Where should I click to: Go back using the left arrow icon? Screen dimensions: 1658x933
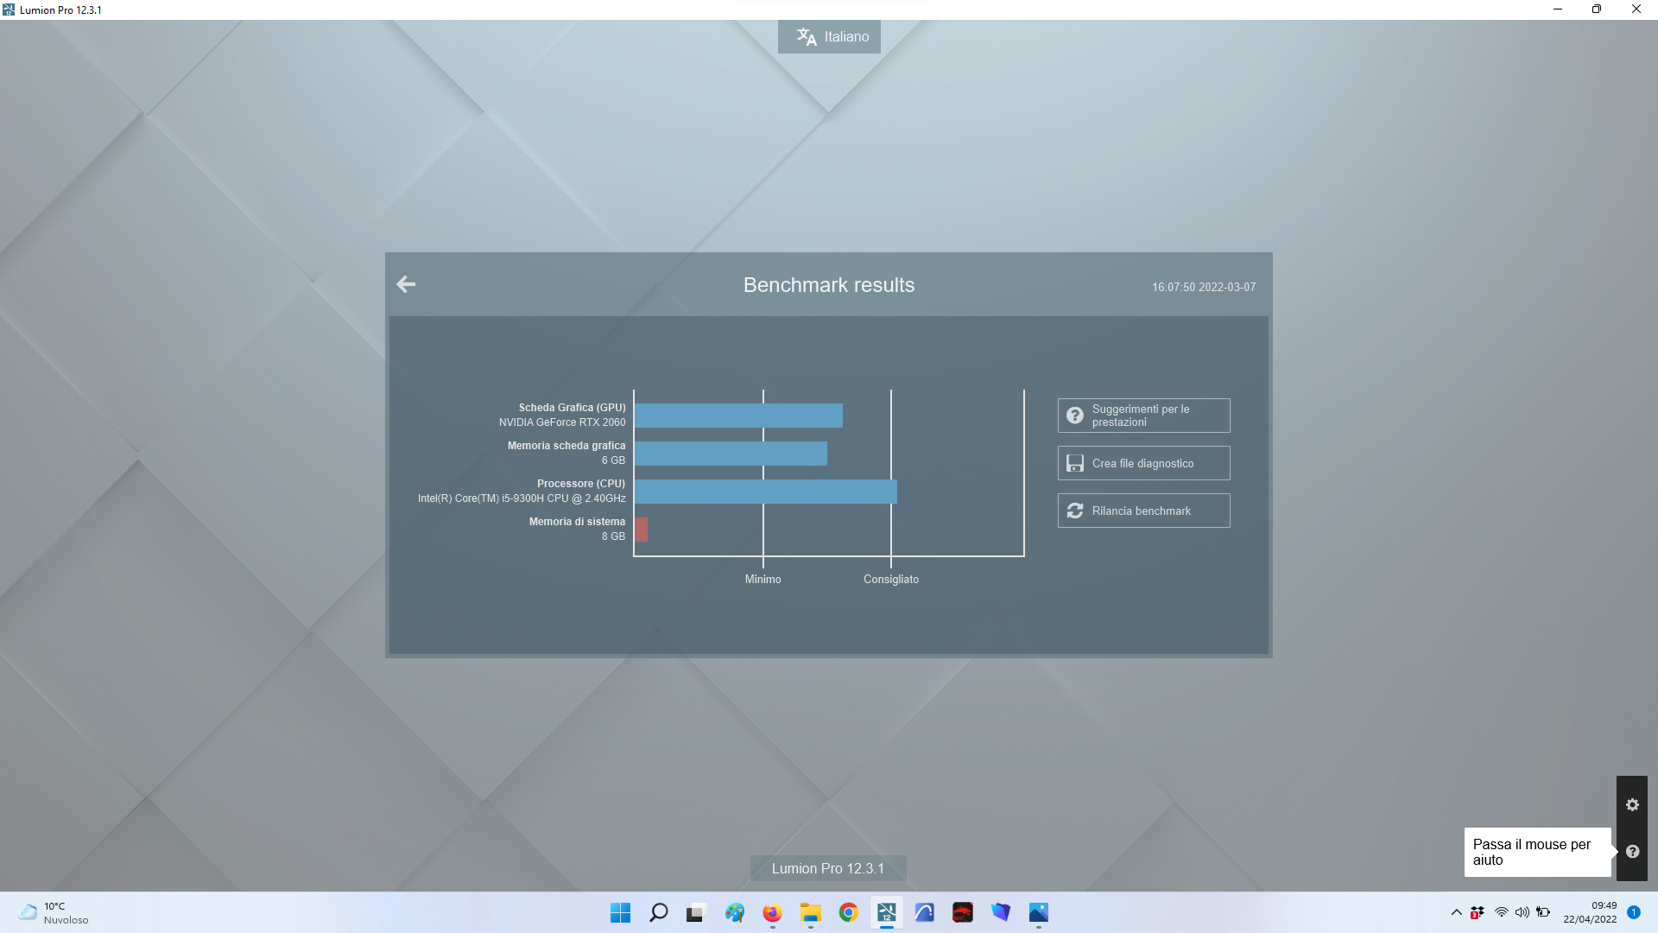[x=406, y=284]
